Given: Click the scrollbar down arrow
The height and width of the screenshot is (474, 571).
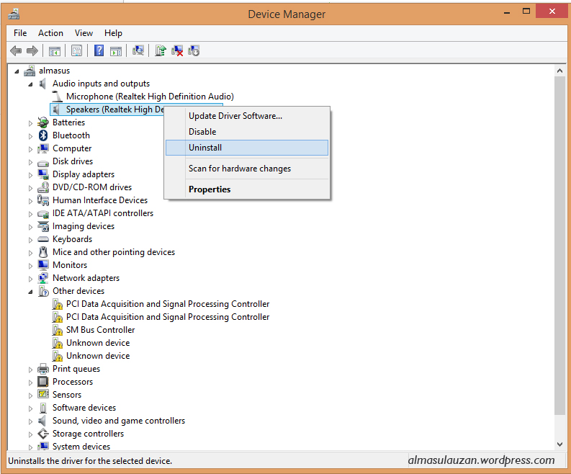Looking at the screenshot, I should coord(559,444).
